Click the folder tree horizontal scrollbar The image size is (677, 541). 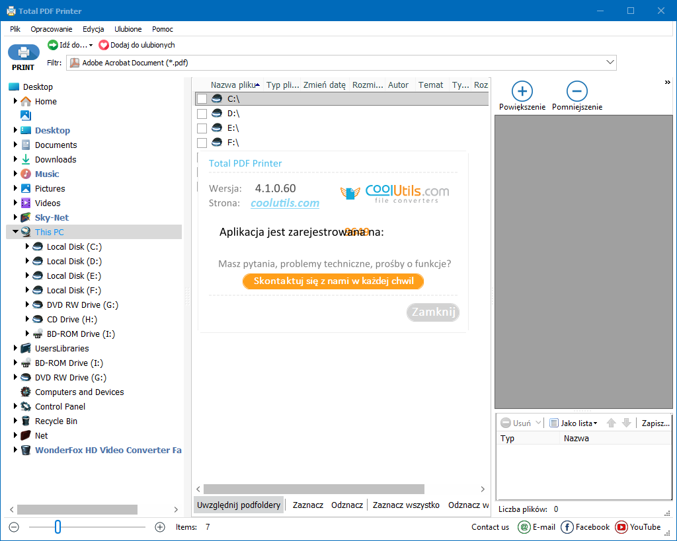click(x=77, y=509)
